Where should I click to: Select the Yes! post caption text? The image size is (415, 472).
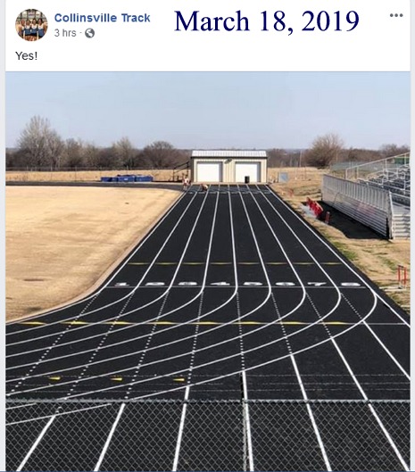click(27, 55)
